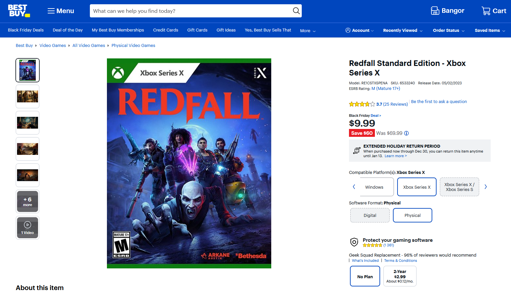Click the search magnifier icon

point(296,11)
